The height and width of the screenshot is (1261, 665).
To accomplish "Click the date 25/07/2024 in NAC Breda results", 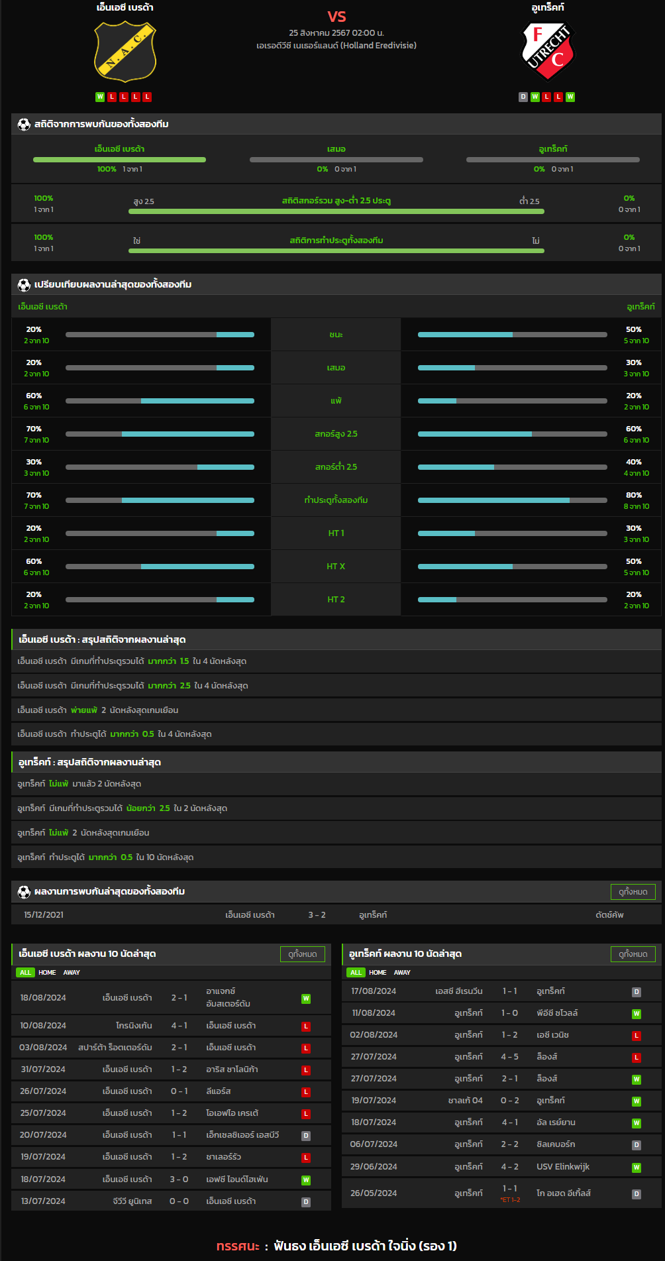I will (x=43, y=1113).
